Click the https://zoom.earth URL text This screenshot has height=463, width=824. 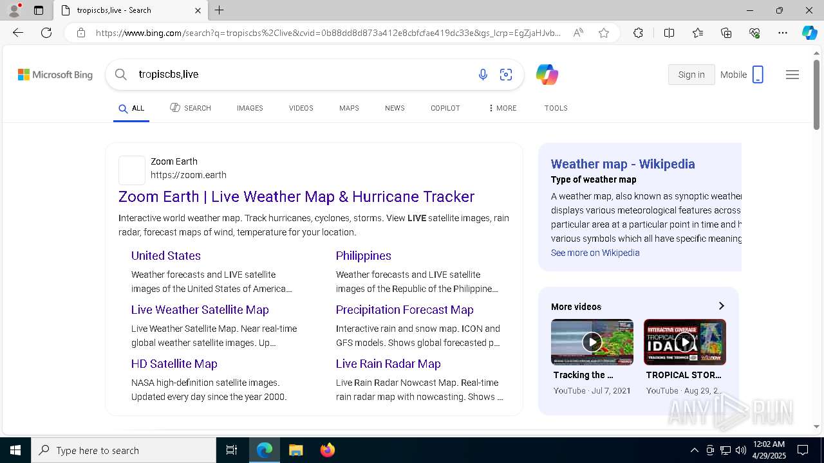[189, 175]
